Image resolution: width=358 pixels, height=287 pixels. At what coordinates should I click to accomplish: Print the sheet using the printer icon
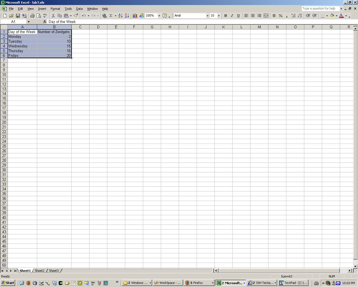[x=32, y=16]
